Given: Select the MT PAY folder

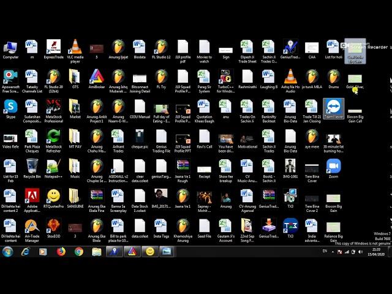Looking at the screenshot, I should [75, 139].
